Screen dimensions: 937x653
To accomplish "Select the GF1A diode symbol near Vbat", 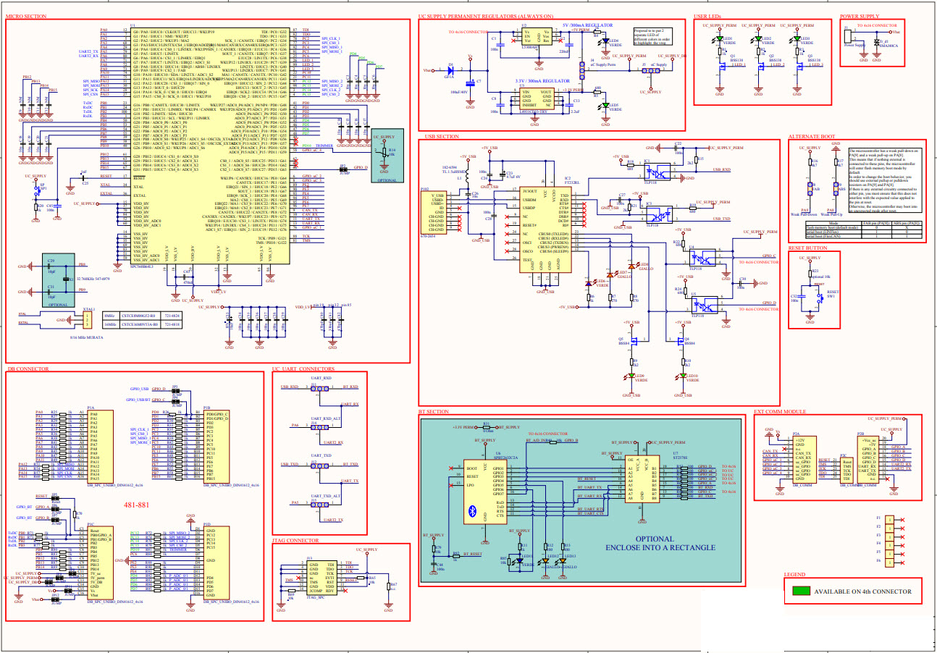I will pyautogui.click(x=450, y=69).
